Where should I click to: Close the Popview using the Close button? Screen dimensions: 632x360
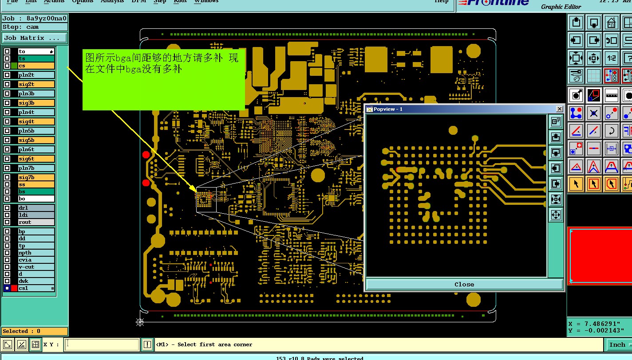(x=464, y=285)
